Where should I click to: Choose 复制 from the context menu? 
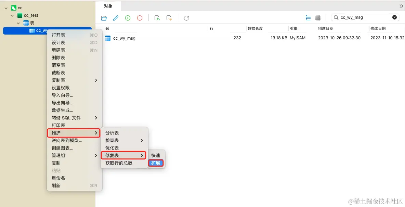click(75, 163)
